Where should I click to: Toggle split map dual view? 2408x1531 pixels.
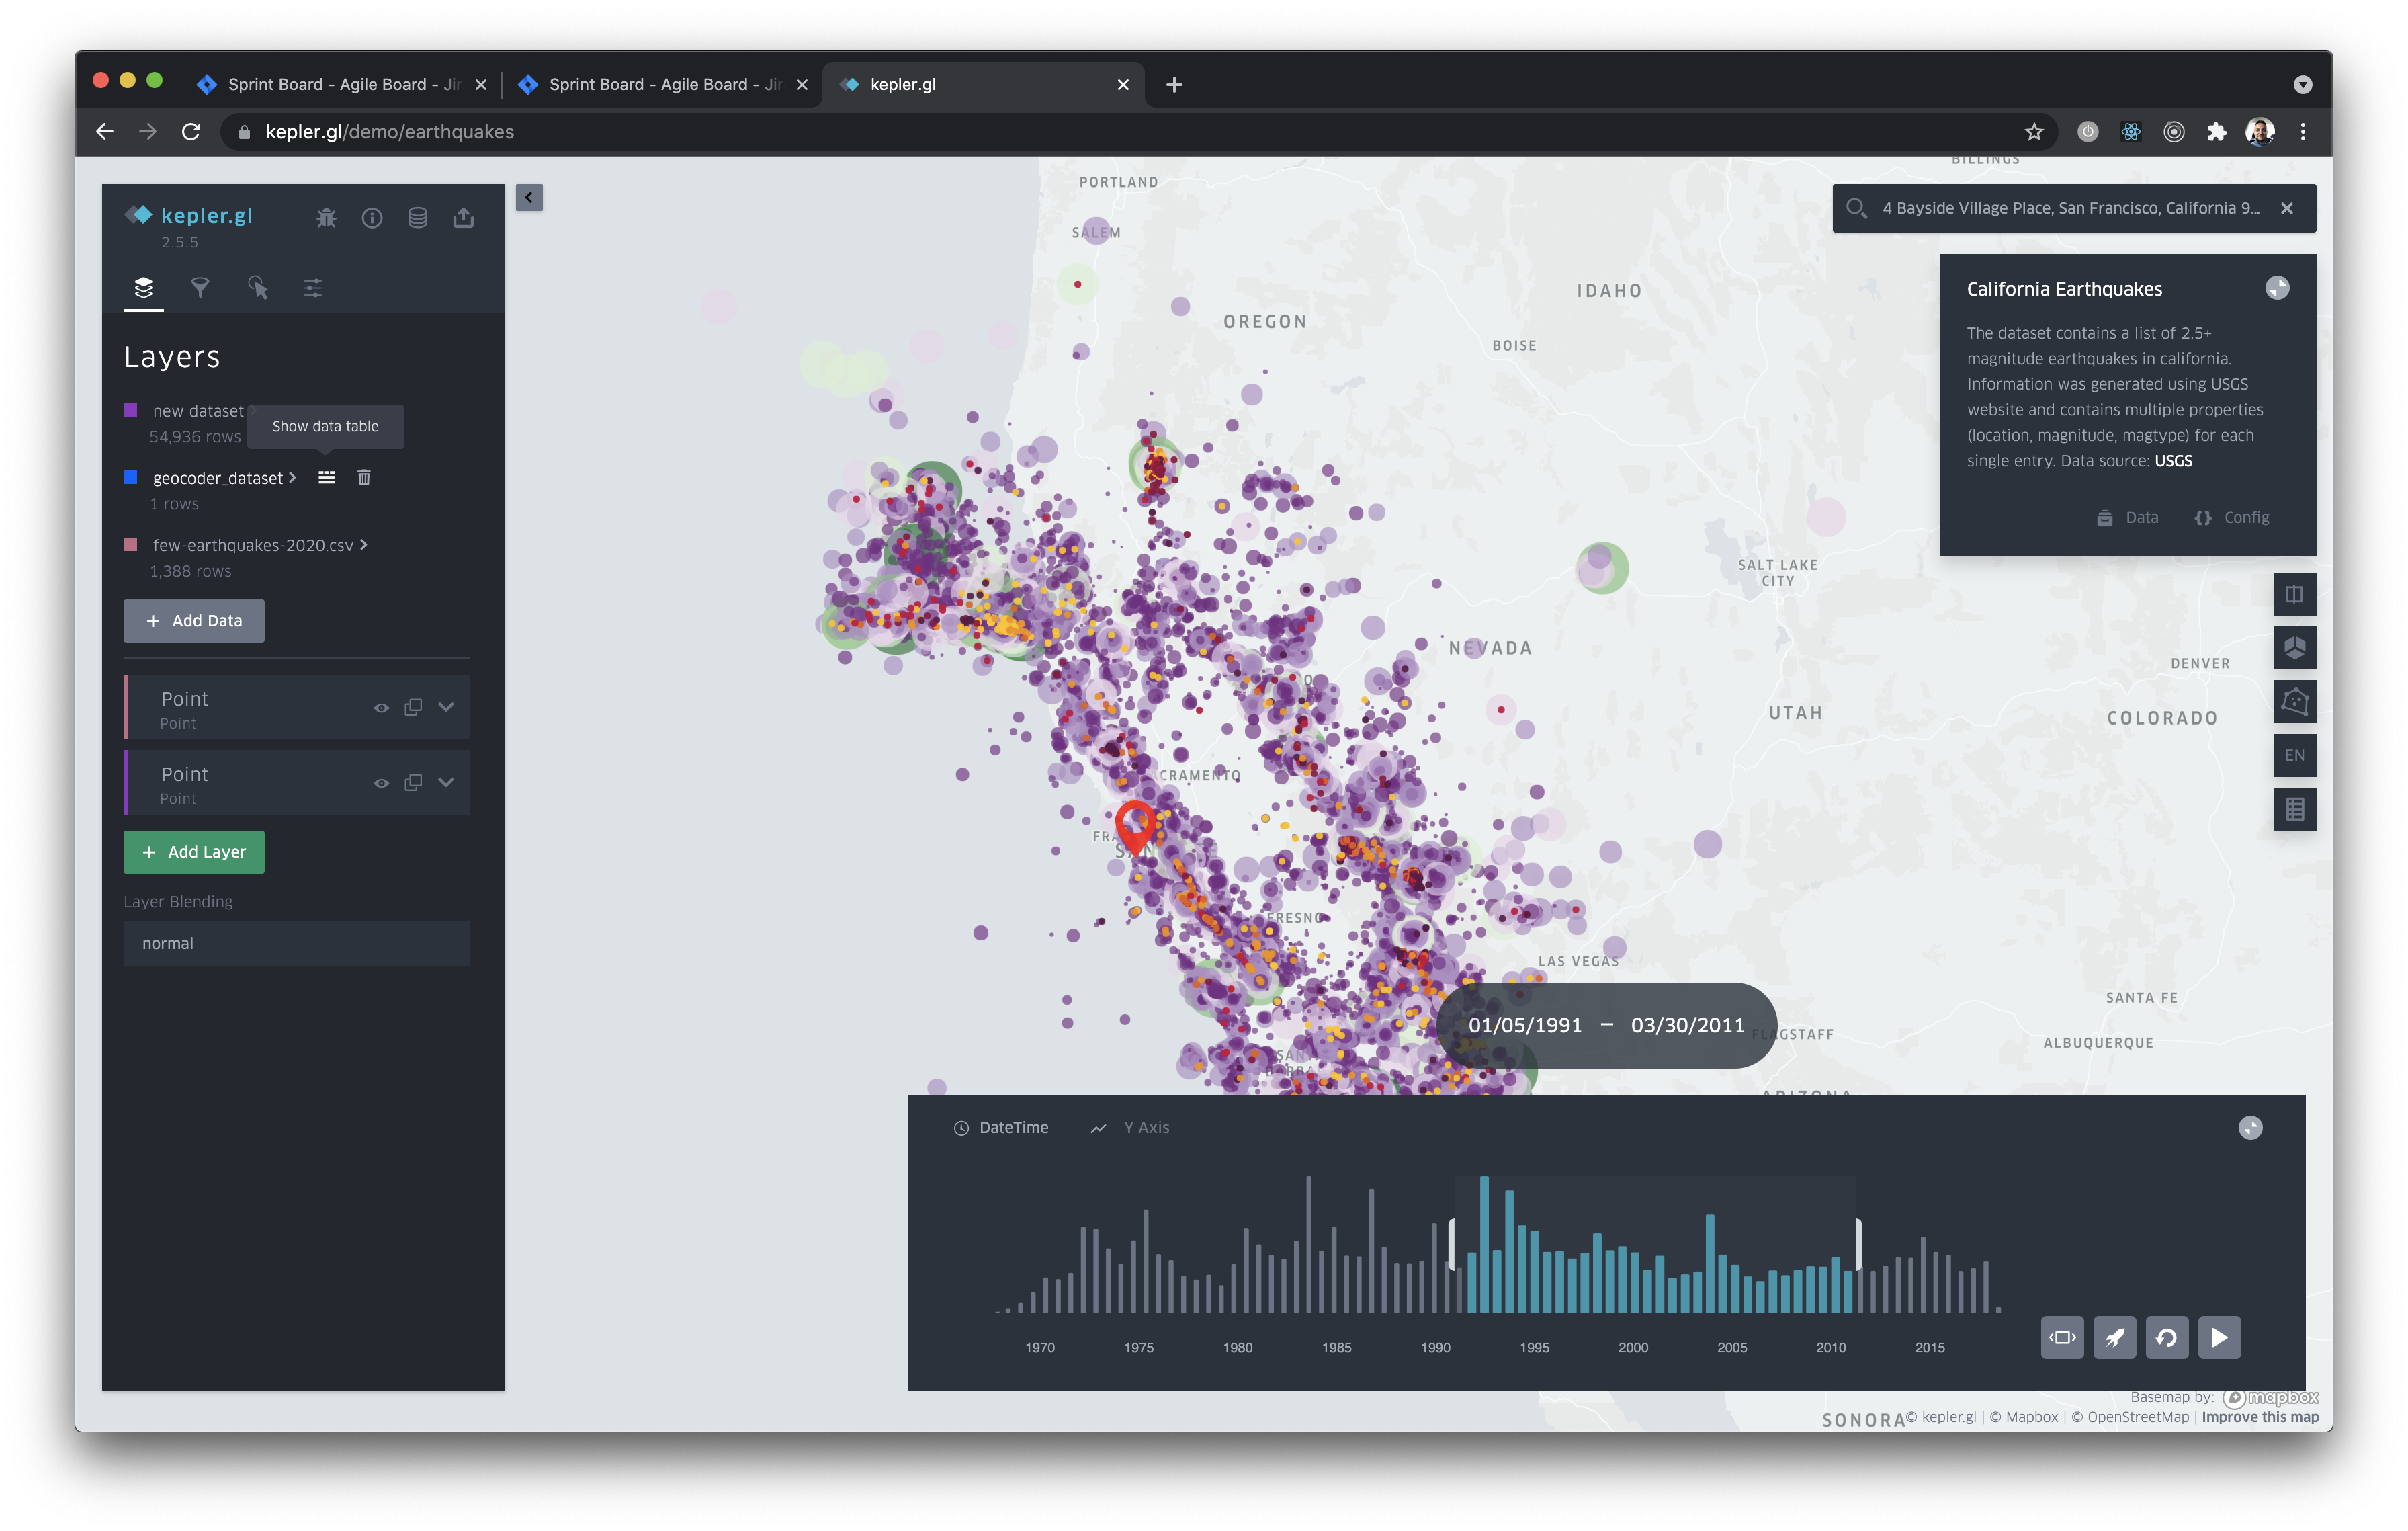[x=2294, y=594]
